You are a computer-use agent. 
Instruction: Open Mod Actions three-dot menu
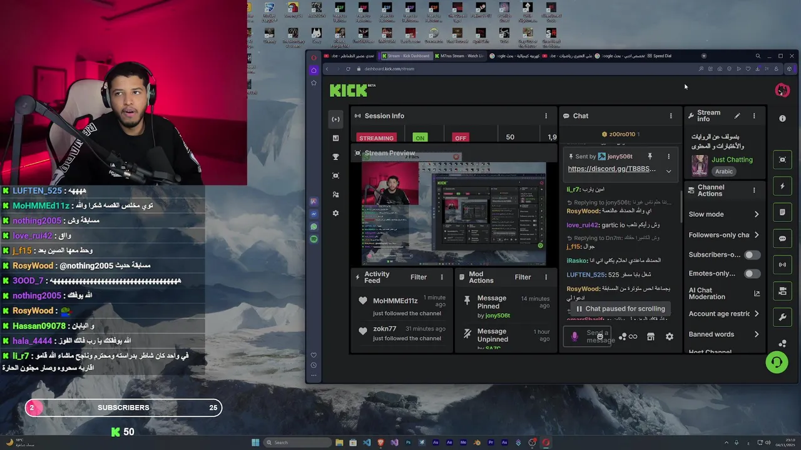546,277
